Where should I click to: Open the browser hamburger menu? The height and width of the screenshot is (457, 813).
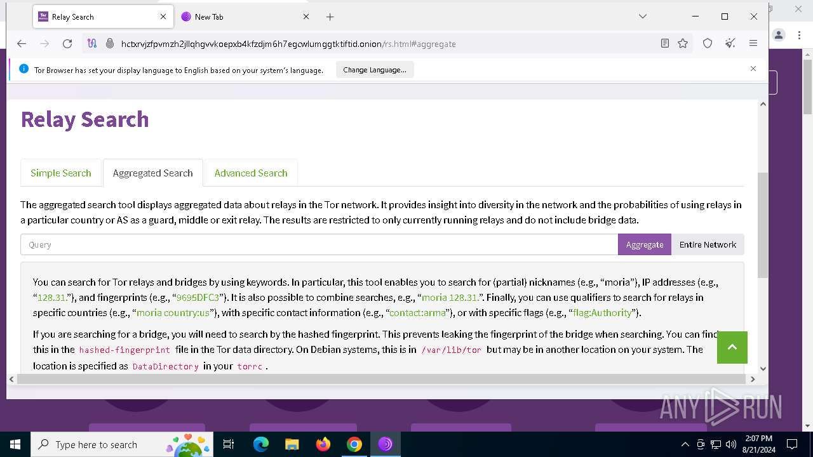click(x=753, y=43)
